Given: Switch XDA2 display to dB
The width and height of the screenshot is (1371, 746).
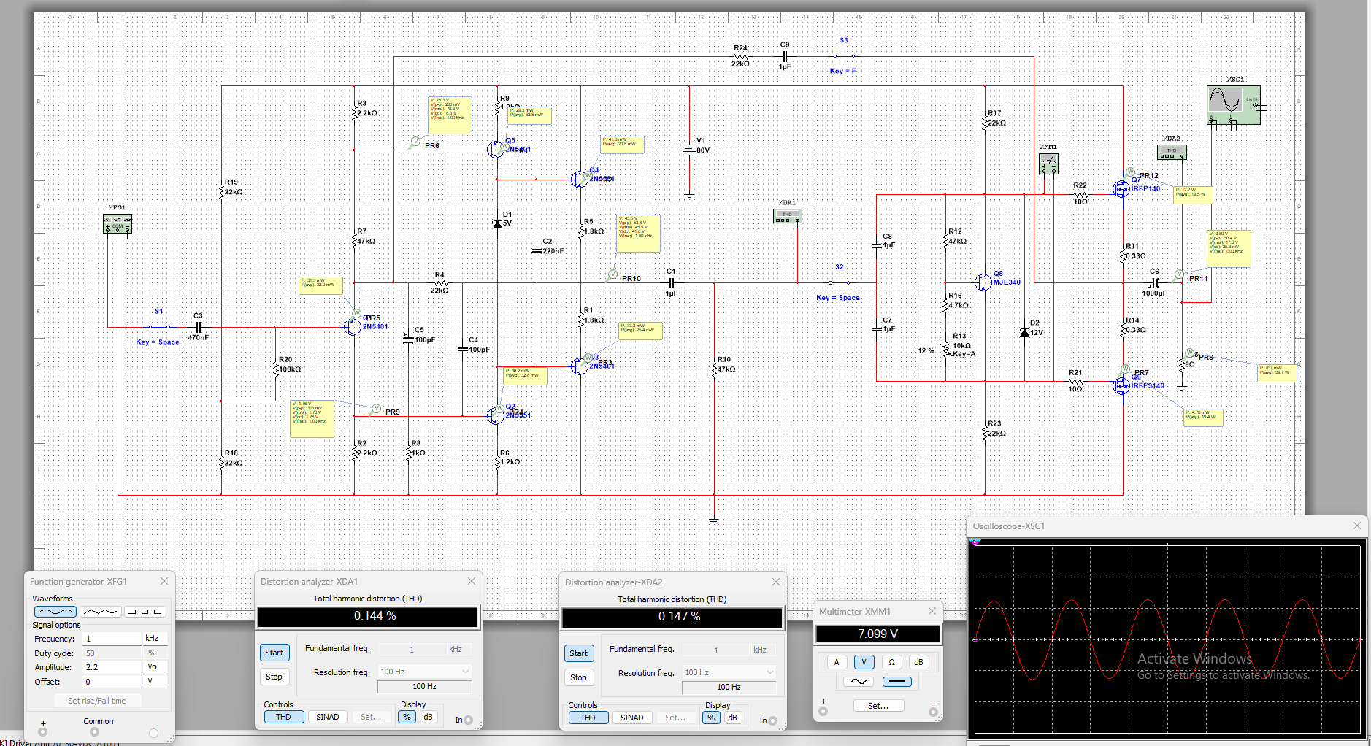Looking at the screenshot, I should point(732,718).
